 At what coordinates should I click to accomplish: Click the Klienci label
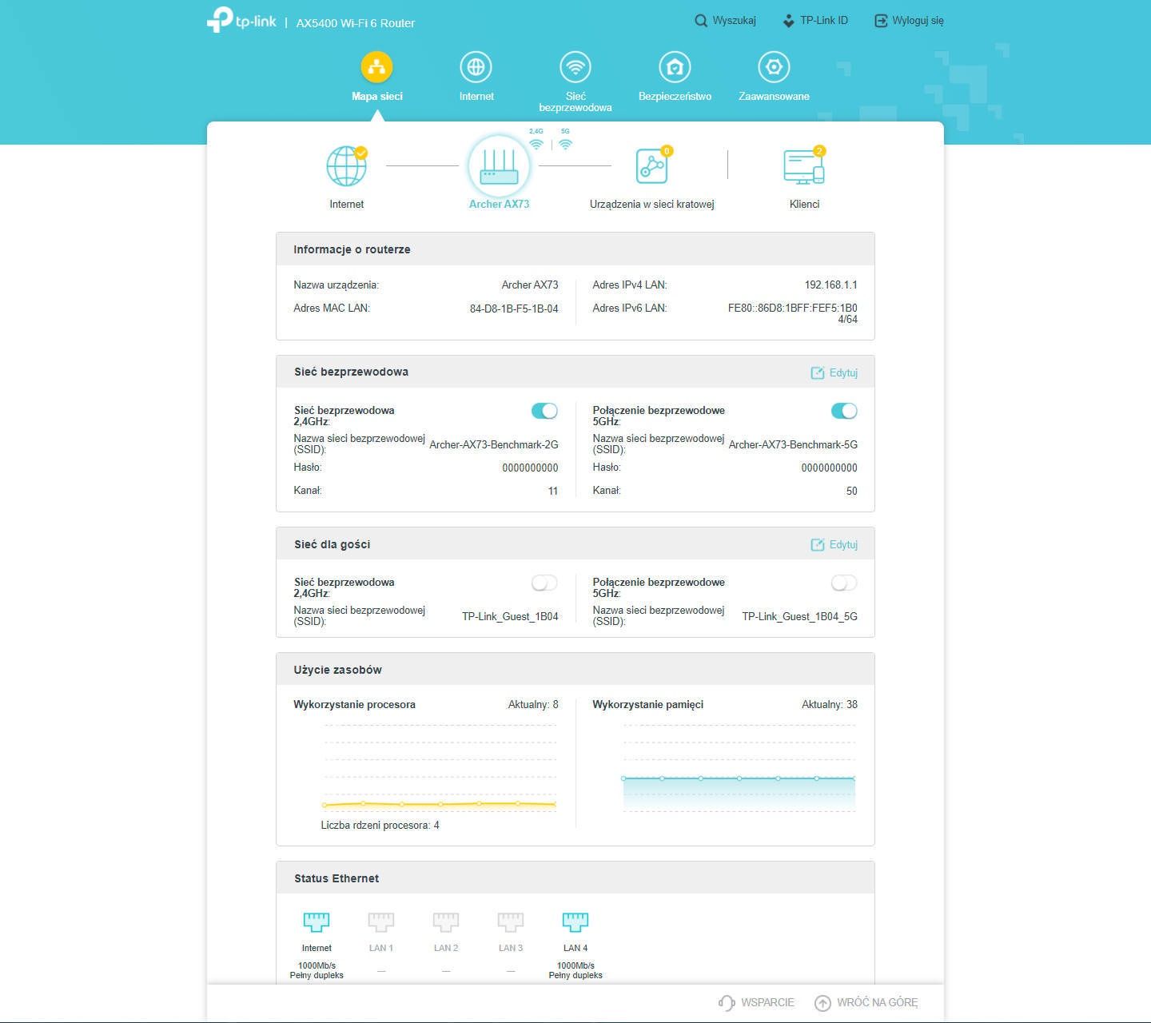(x=804, y=205)
